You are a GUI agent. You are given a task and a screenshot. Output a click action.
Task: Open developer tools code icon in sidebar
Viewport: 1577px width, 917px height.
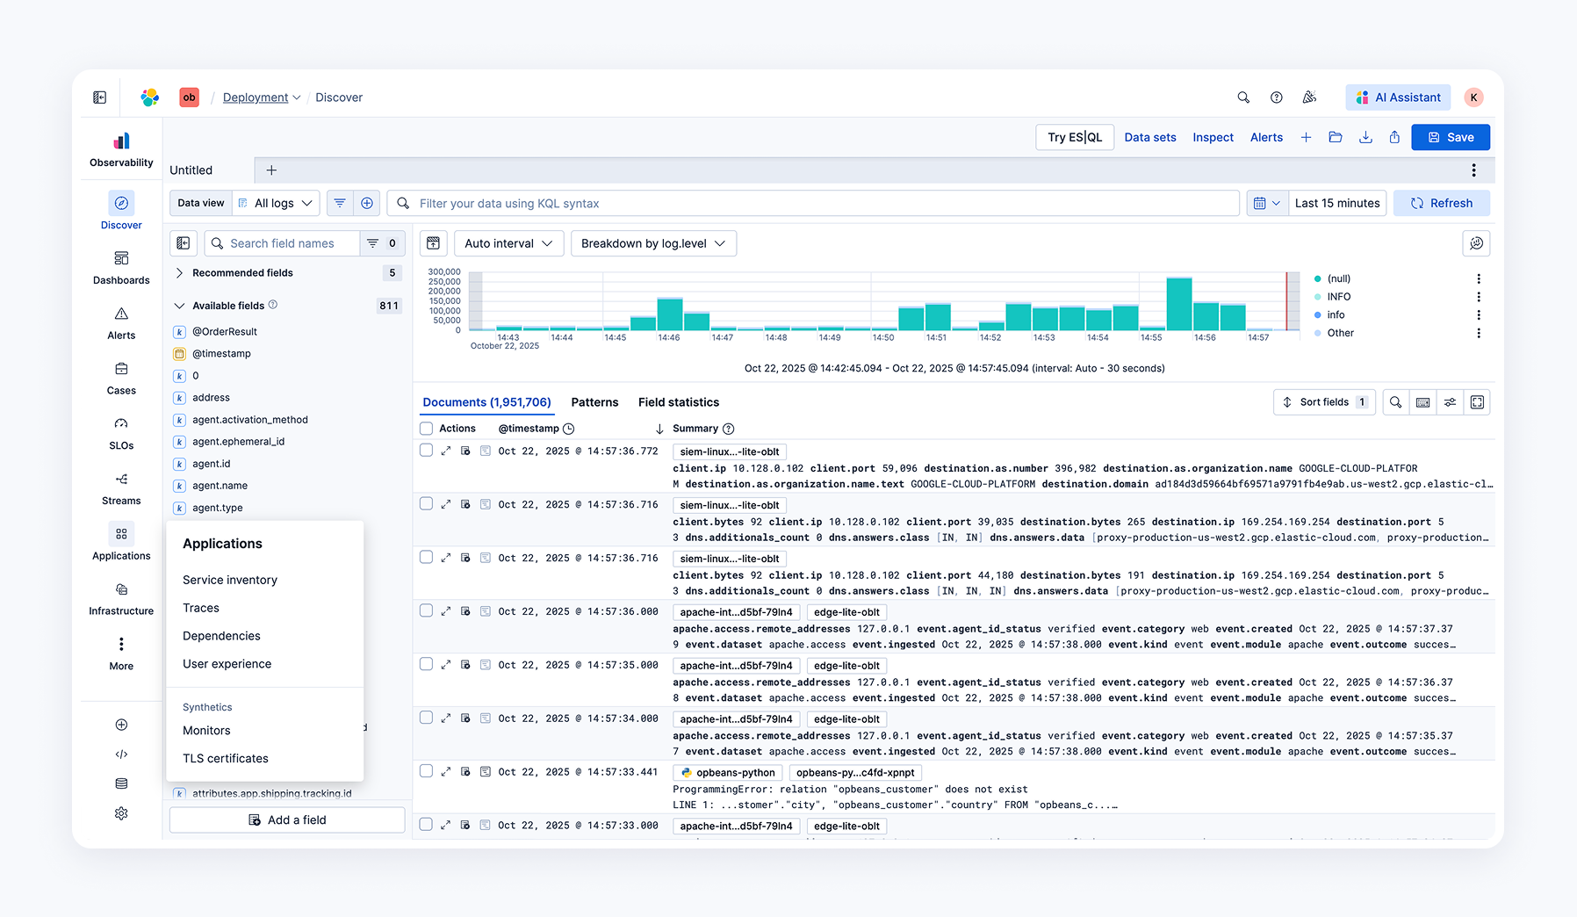121,755
